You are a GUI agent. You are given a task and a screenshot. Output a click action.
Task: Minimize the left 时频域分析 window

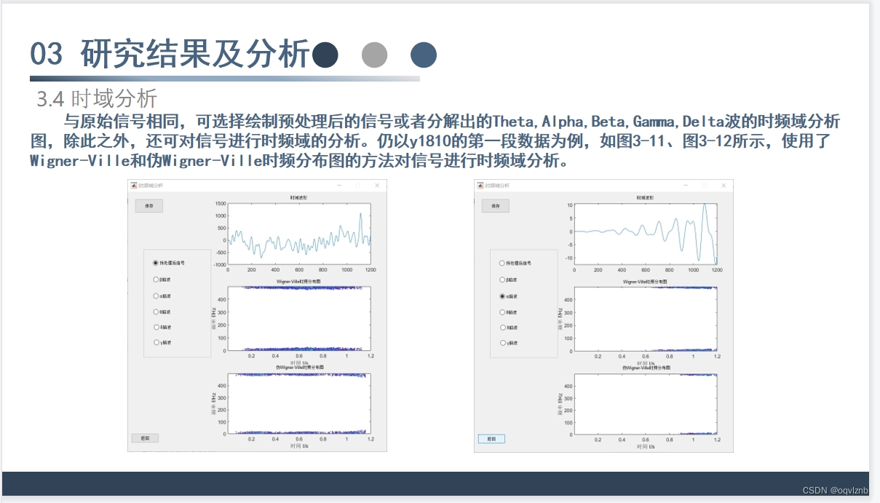pyautogui.click(x=338, y=185)
